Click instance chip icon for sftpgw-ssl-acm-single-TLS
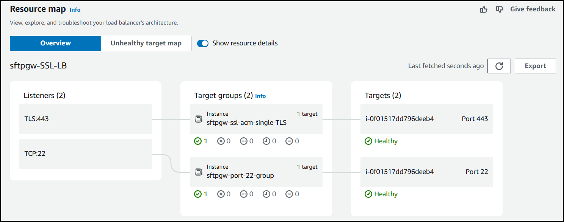This screenshot has width=564, height=222. click(198, 119)
